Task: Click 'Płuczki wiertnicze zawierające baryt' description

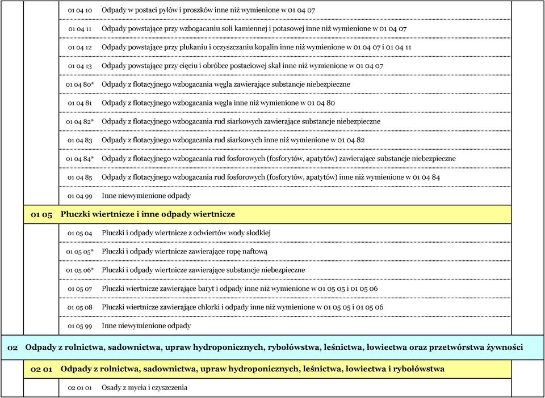Action: (240, 289)
